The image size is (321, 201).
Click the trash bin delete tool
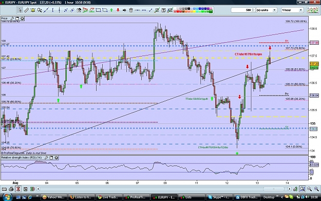click(x=131, y=10)
